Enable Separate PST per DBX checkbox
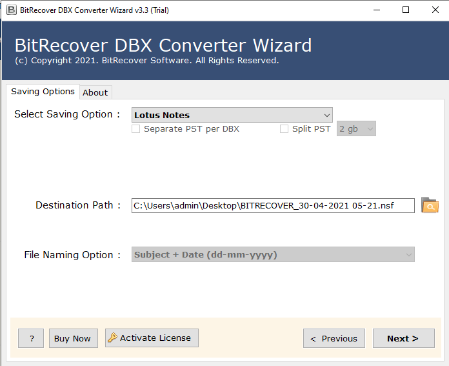Screen dimensions: 449x366 (x=136, y=129)
